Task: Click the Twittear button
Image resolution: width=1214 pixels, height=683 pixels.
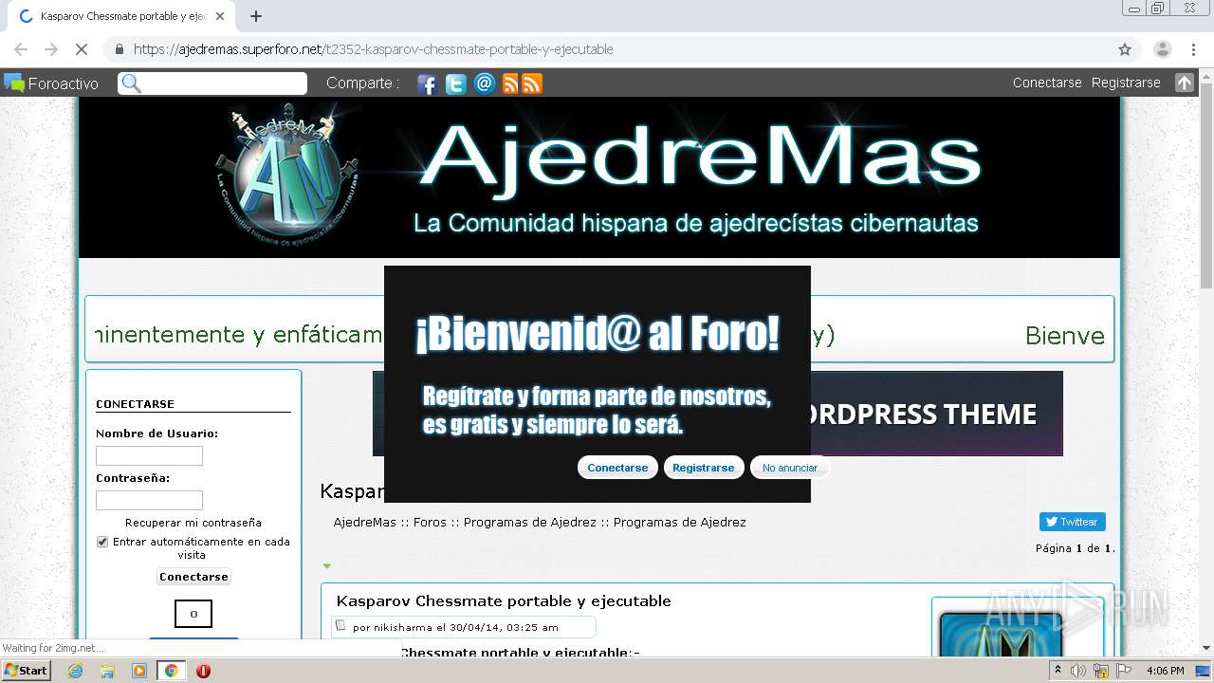Action: [1072, 522]
